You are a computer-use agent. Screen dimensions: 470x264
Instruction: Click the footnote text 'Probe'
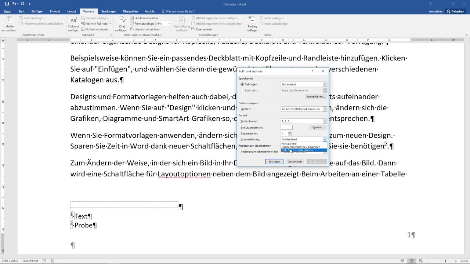(x=83, y=225)
